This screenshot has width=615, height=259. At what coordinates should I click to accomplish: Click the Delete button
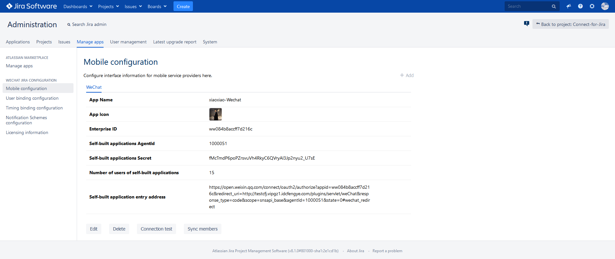119,229
